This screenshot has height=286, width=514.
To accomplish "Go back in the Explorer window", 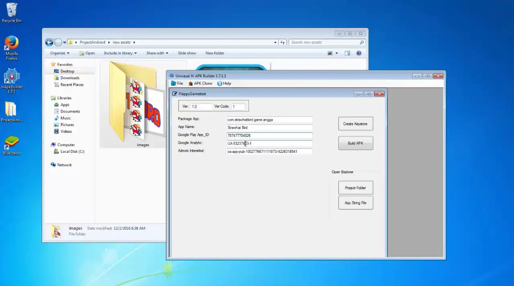I will [x=49, y=42].
